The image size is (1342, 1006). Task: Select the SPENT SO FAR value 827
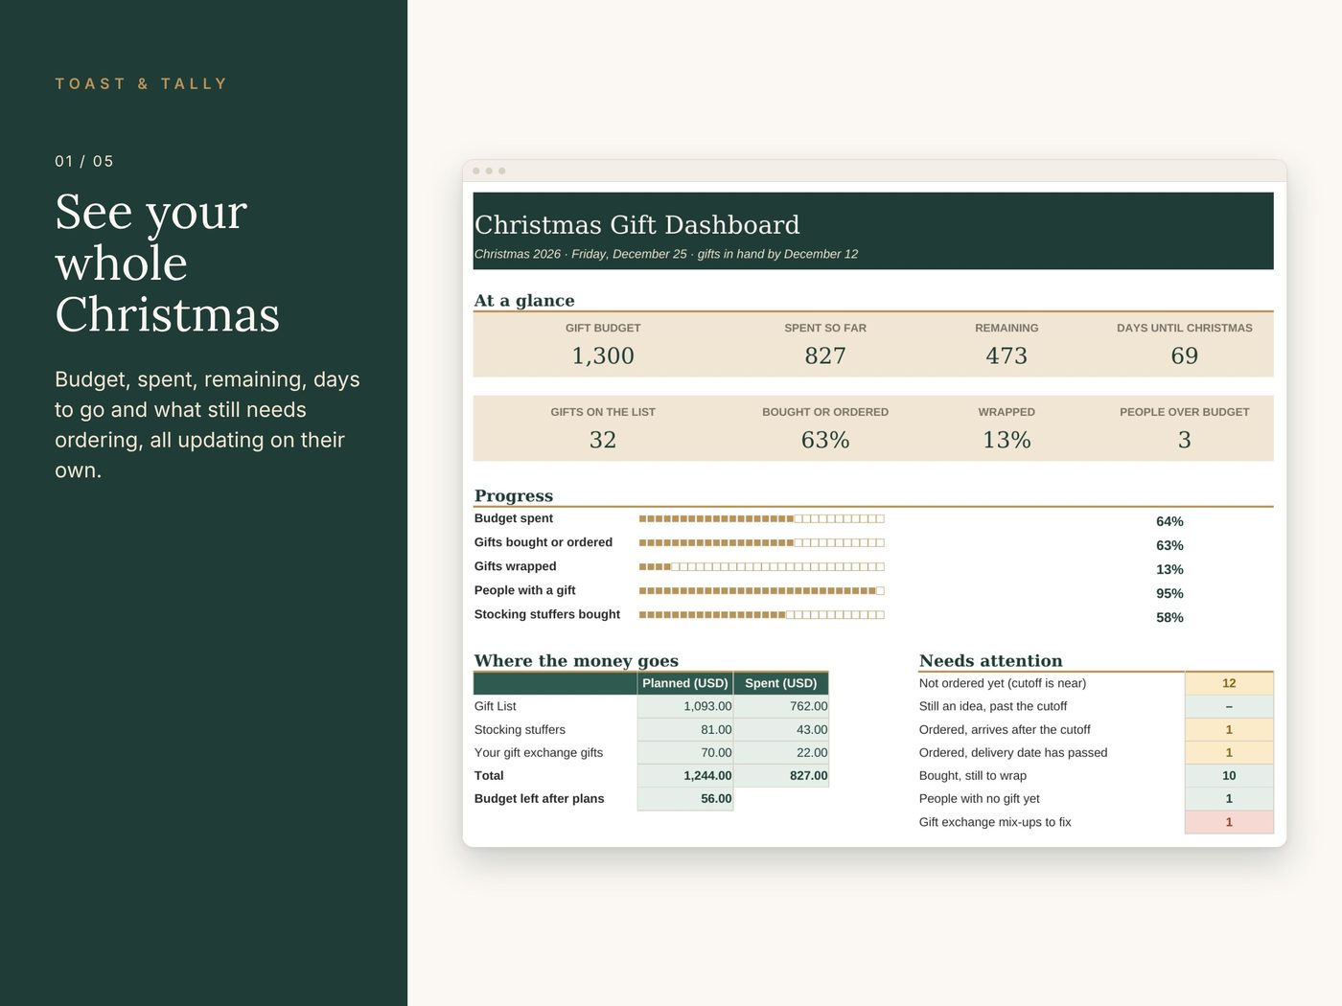(x=825, y=355)
